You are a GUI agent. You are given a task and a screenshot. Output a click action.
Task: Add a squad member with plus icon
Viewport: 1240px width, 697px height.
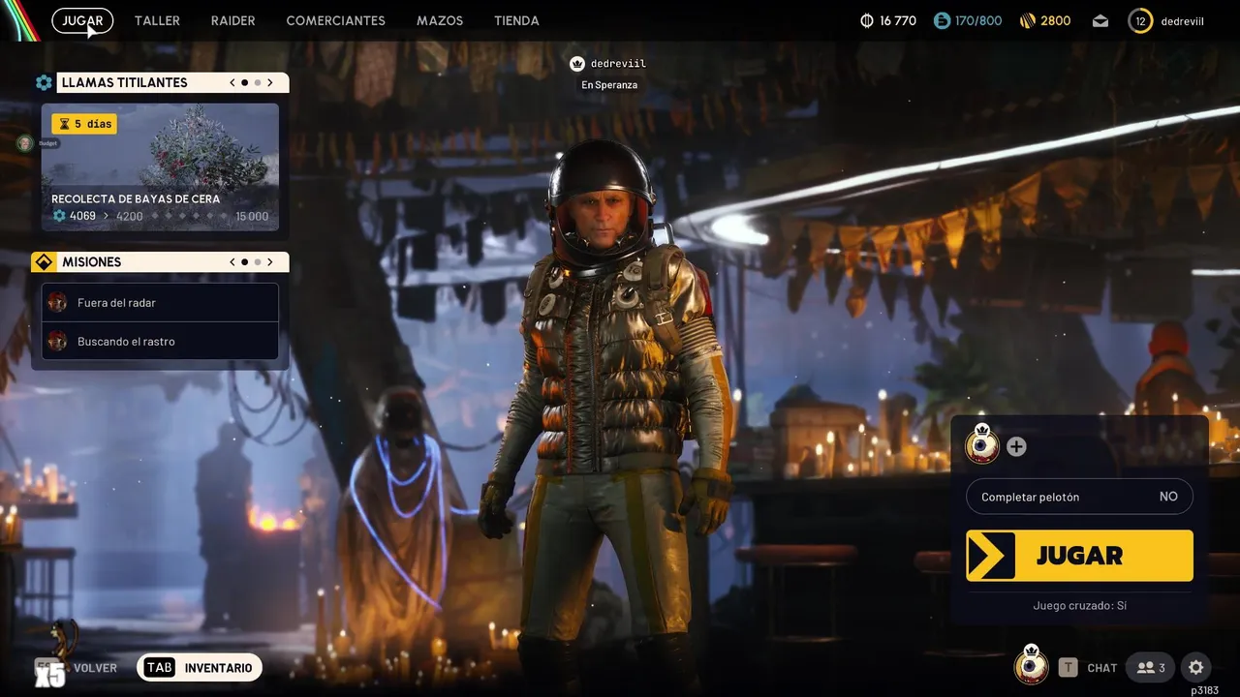(x=1016, y=446)
